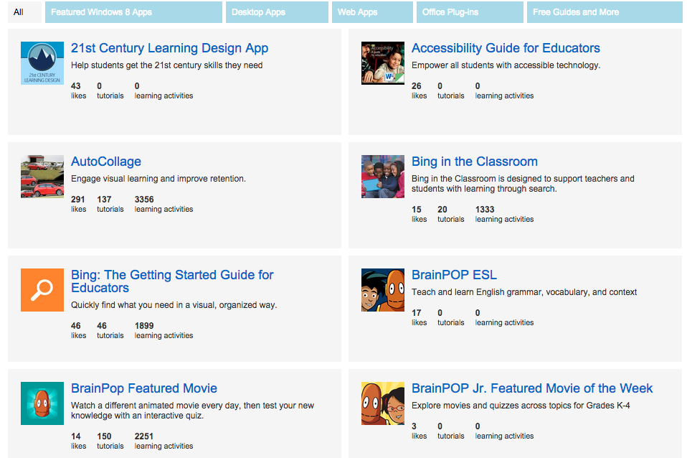
Task: Click Bing in the Classroom's 20 tutorials count
Action: coord(442,210)
